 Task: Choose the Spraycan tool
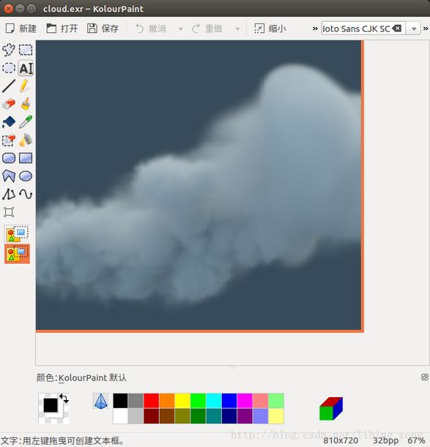click(x=26, y=140)
